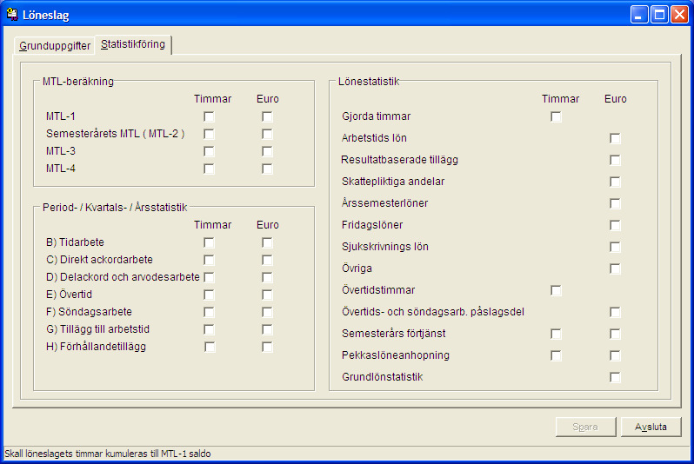This screenshot has height=464, width=694.
Task: Toggle Pekkaslöneanhopning Timmar checkbox
Action: click(x=556, y=355)
